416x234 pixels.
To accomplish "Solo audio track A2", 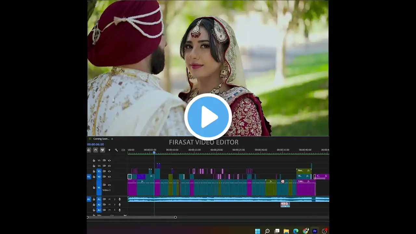I will click(x=114, y=205).
